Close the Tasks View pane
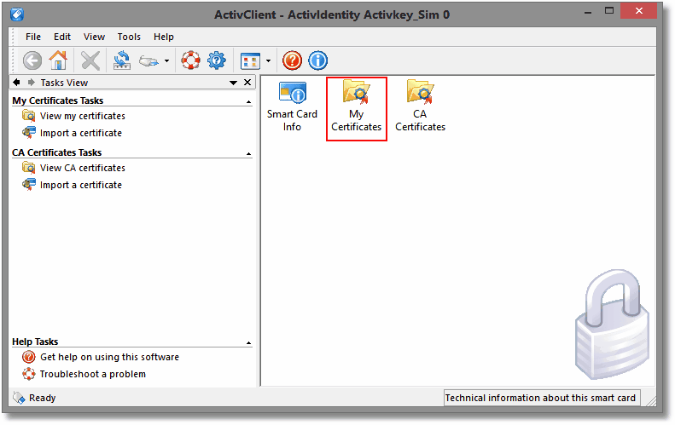This screenshot has height=425, width=675. pos(247,82)
